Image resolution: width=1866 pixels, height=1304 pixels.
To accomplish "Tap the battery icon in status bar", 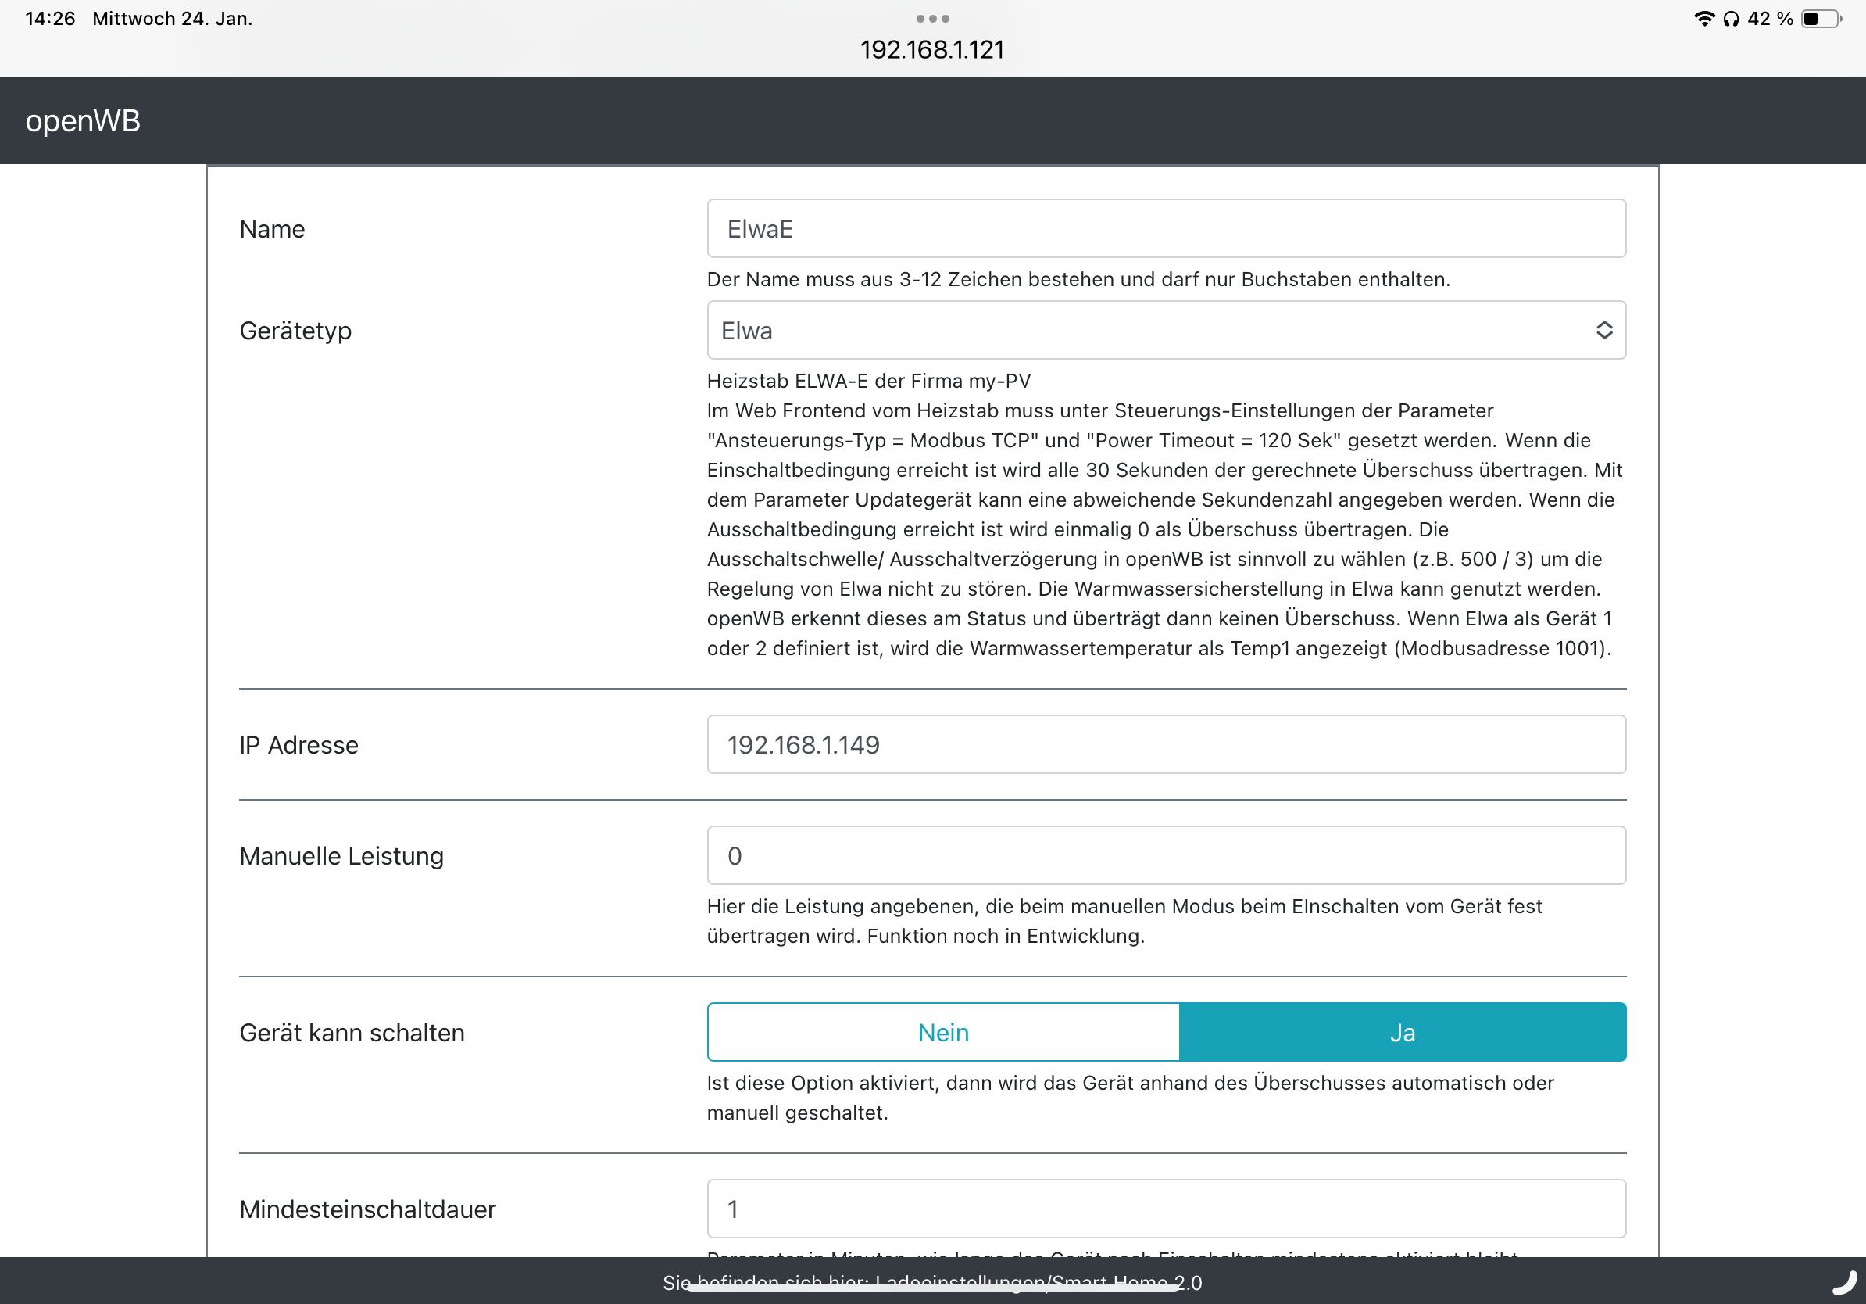I will click(1821, 19).
